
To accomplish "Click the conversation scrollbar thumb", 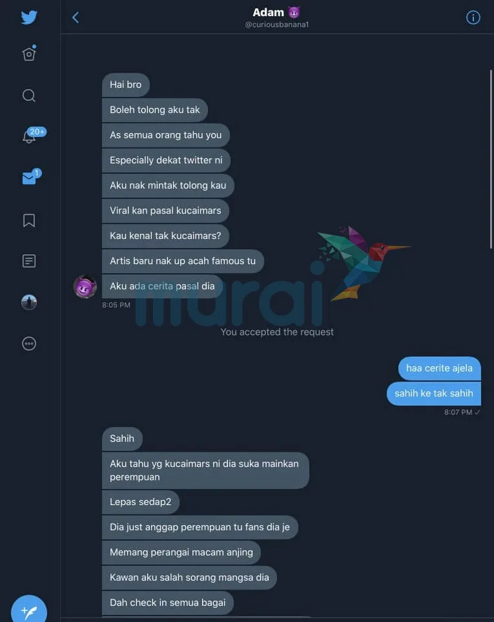I will tap(491, 159).
